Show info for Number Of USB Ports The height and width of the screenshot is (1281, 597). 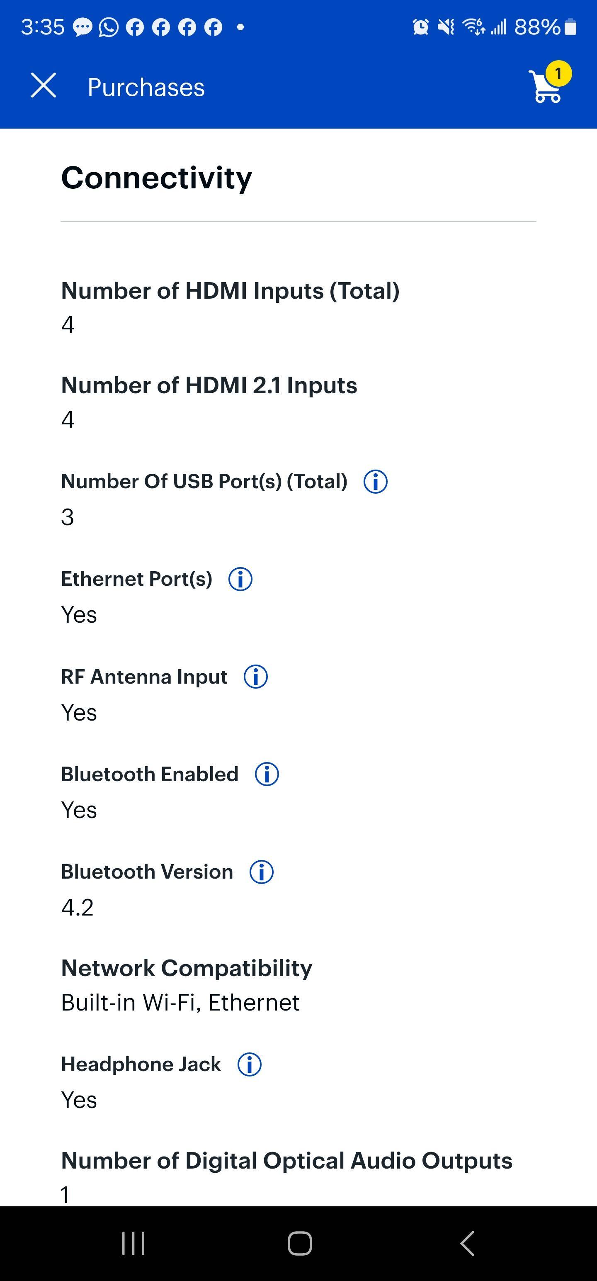375,481
